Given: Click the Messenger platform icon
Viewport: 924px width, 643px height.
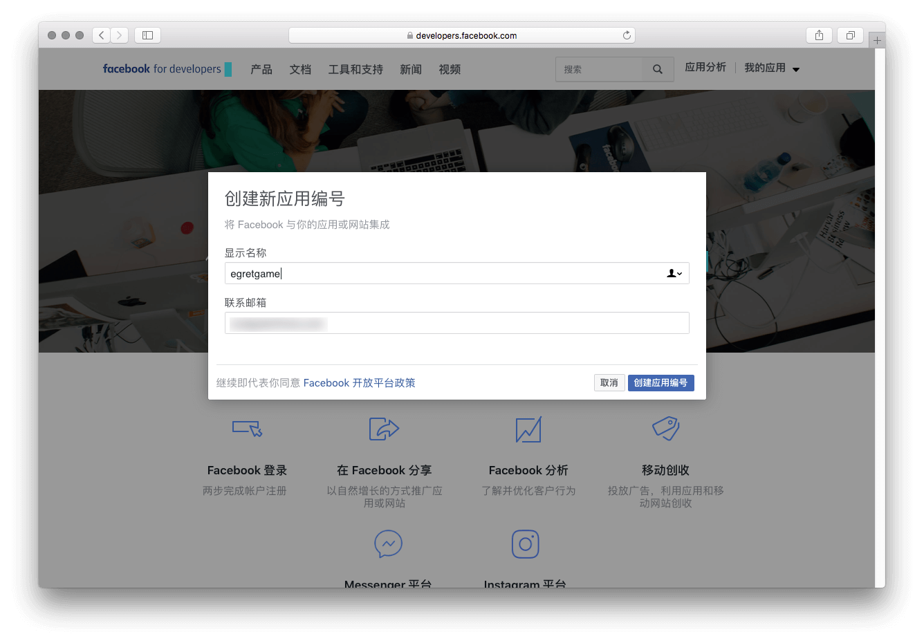Looking at the screenshot, I should [388, 544].
